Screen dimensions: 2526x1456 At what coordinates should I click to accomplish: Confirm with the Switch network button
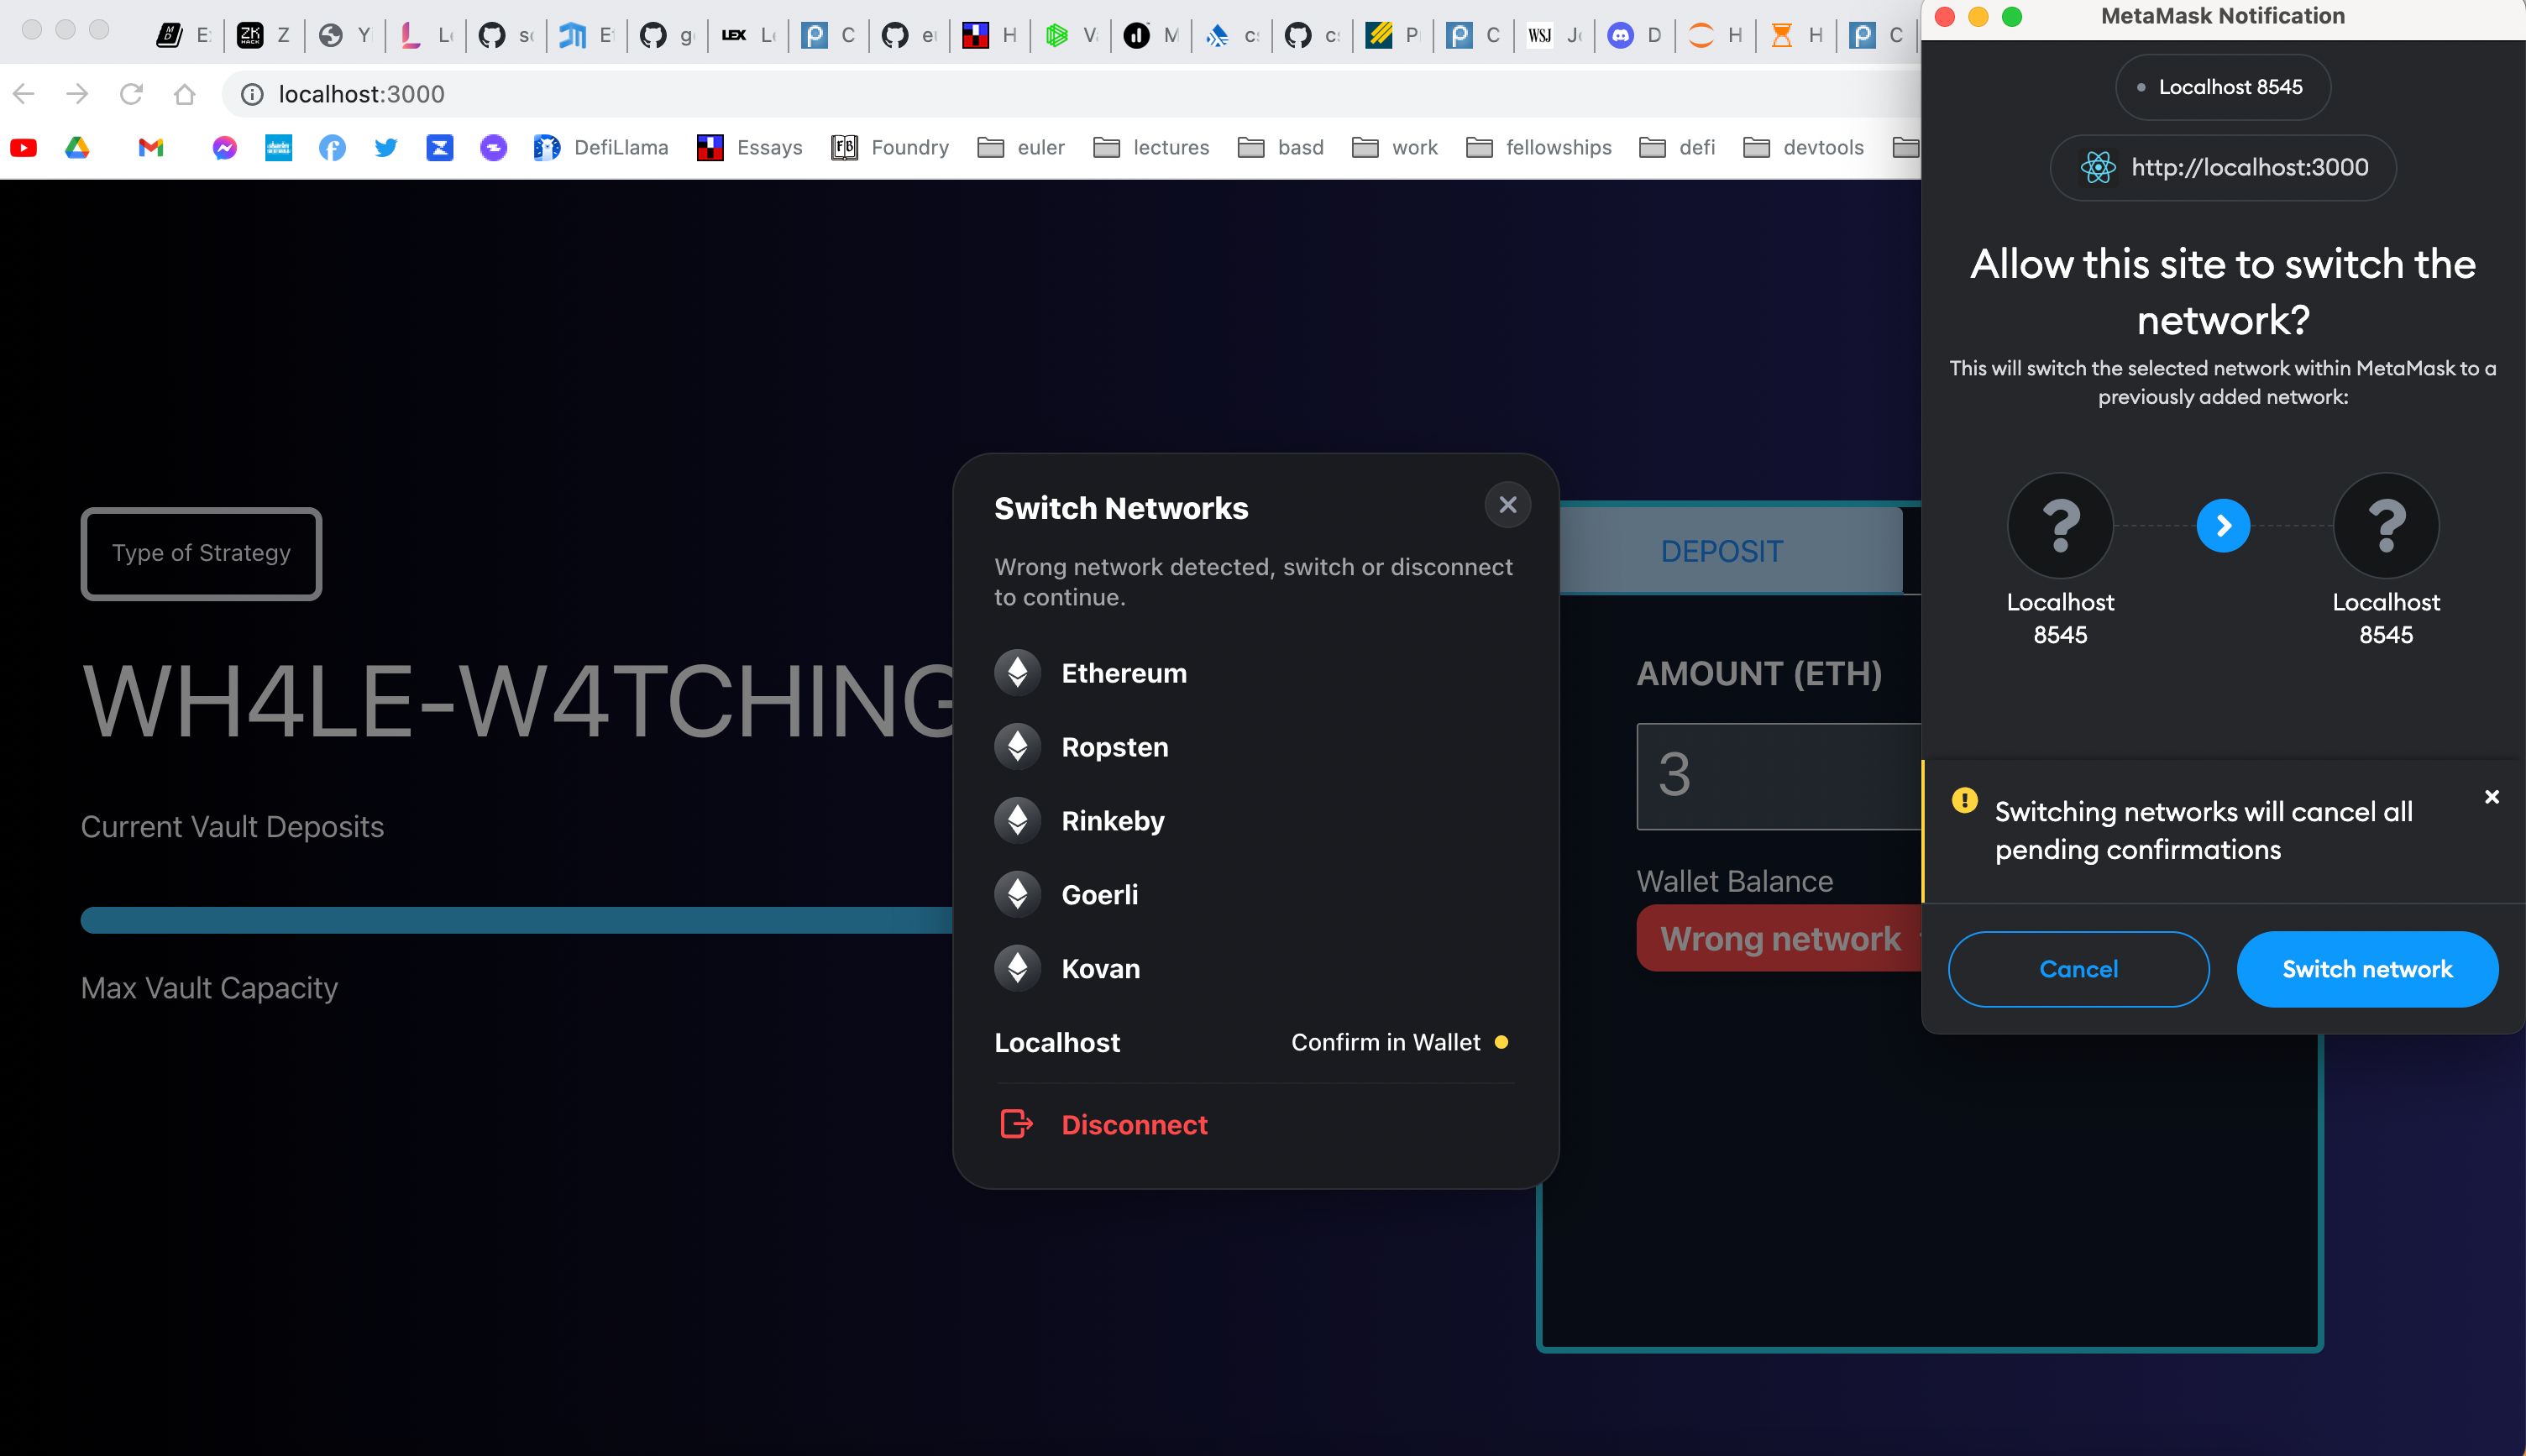(2367, 969)
